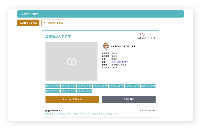This screenshot has width=203, height=131.
Task: Click the おすすめポイントが入ります text
Action: point(123,46)
